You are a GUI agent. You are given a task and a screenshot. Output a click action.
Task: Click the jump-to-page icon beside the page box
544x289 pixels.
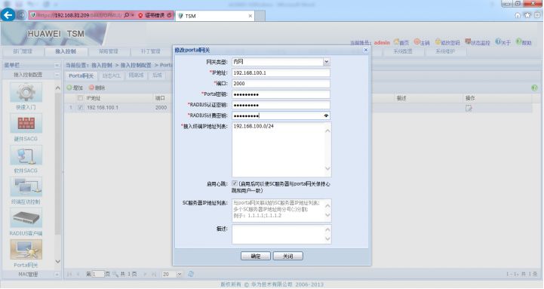click(x=115, y=274)
